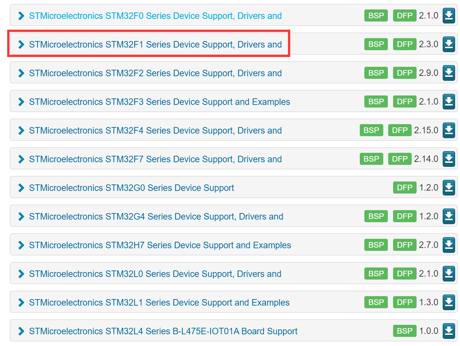
Task: Open STM32F2 Series Device Support link
Action: tap(155, 73)
